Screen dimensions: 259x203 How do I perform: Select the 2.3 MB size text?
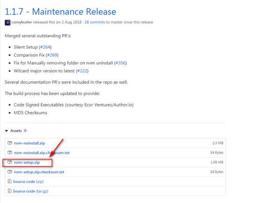tap(218, 143)
